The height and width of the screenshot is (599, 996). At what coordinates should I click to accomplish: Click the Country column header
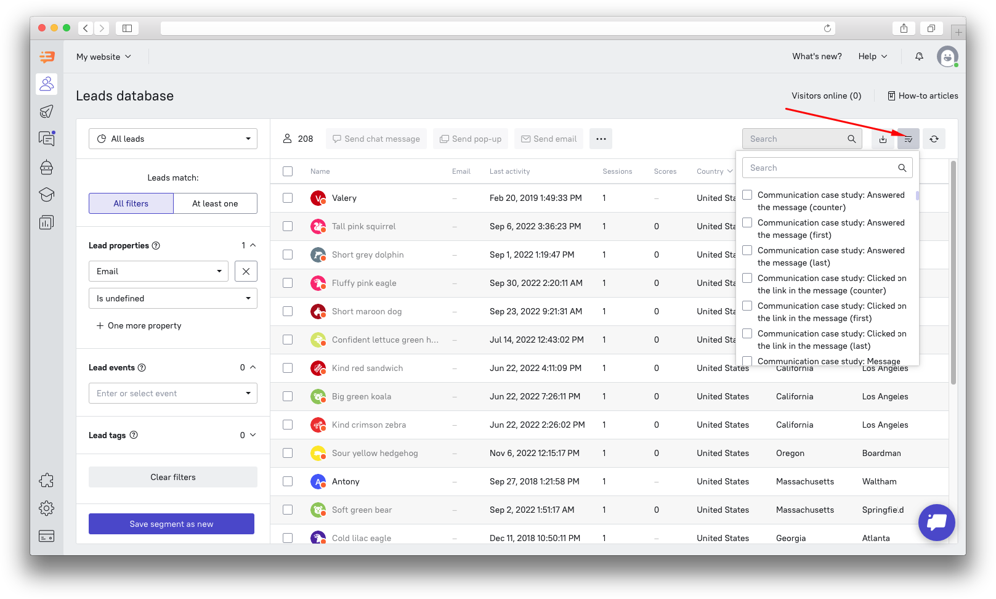(715, 171)
